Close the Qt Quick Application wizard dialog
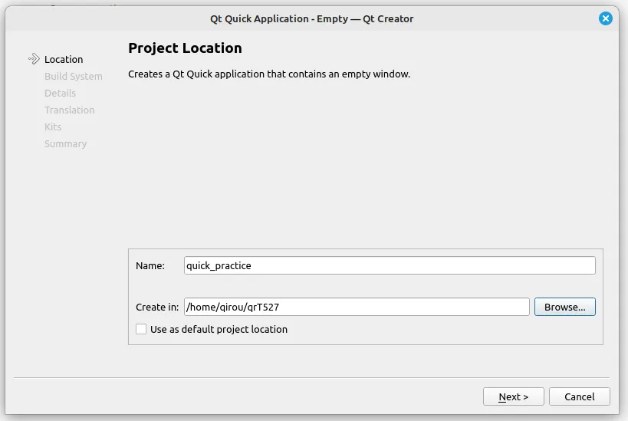The height and width of the screenshot is (421, 628). pyautogui.click(x=605, y=18)
